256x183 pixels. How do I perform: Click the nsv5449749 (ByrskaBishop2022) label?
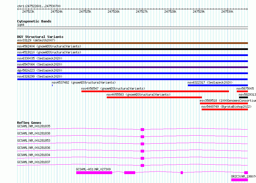point(226,107)
